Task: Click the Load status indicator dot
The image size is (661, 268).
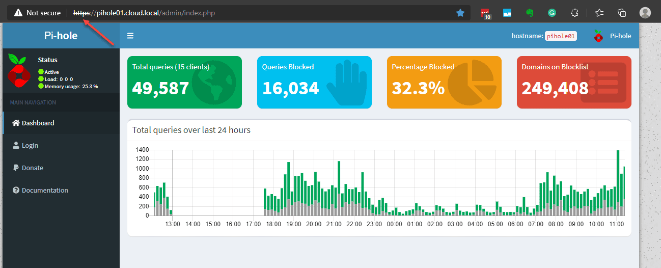Action: click(41, 79)
